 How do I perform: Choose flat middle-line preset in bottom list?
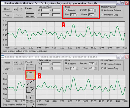pyautogui.click(x=30, y=67)
